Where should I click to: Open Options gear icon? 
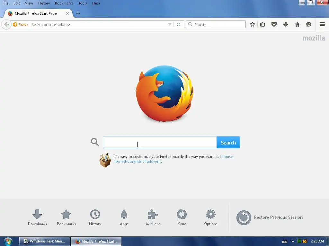(211, 217)
